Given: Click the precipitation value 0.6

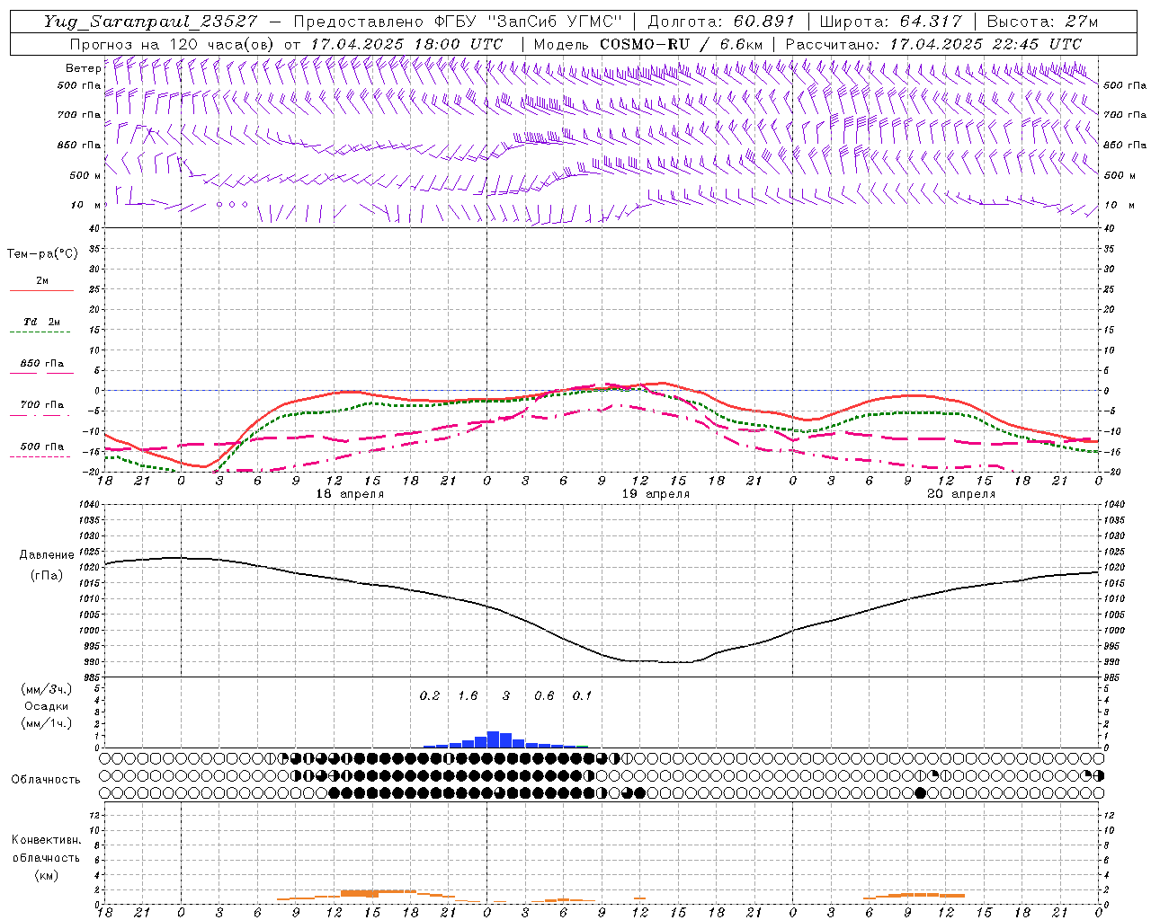Looking at the screenshot, I should point(544,695).
